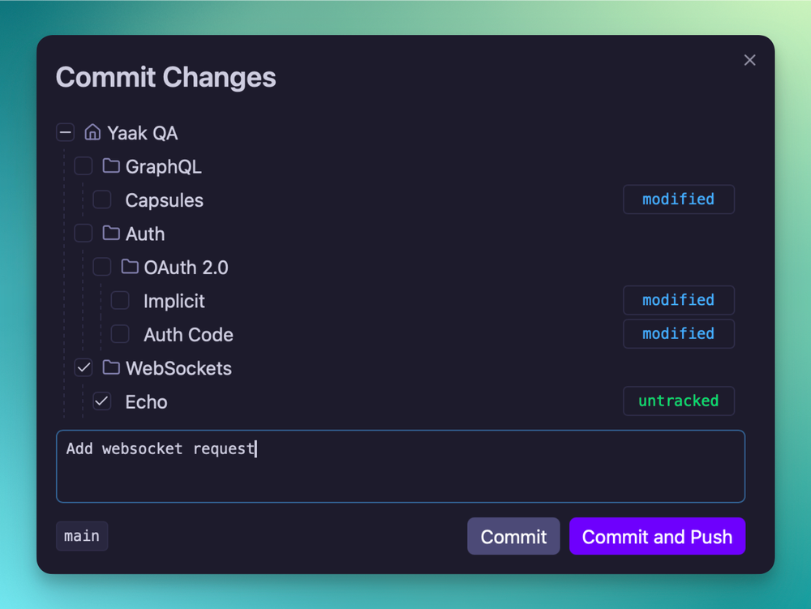Viewport: 811px width, 609px height.
Task: Check the Auth Code request checkbox
Action: coord(120,334)
